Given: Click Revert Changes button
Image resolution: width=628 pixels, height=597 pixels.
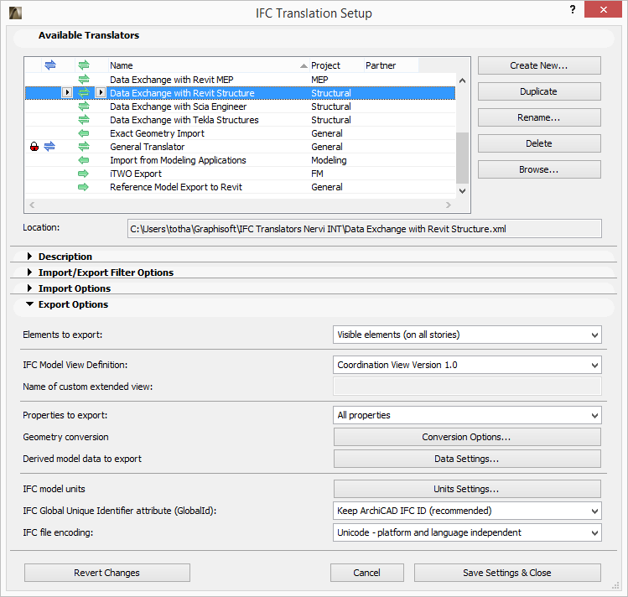Looking at the screenshot, I should (x=107, y=573).
